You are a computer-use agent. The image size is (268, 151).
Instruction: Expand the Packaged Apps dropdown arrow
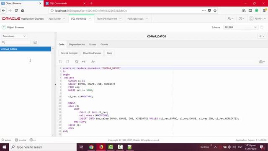coord(147,18)
